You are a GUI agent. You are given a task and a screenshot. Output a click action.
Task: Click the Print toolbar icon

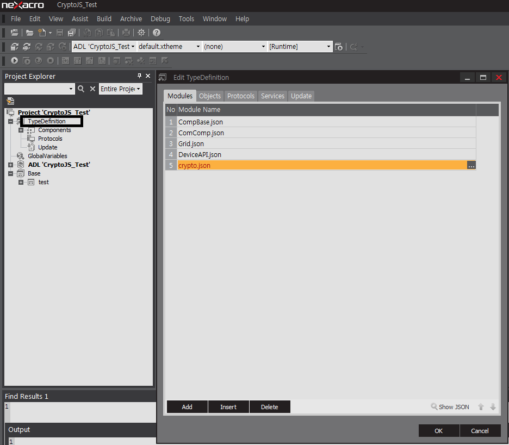[x=126, y=33]
